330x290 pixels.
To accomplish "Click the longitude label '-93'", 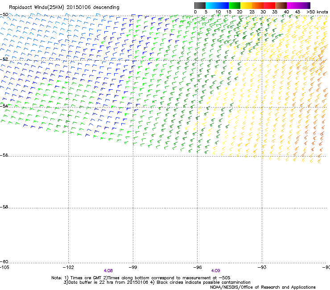I will [x=262, y=267].
